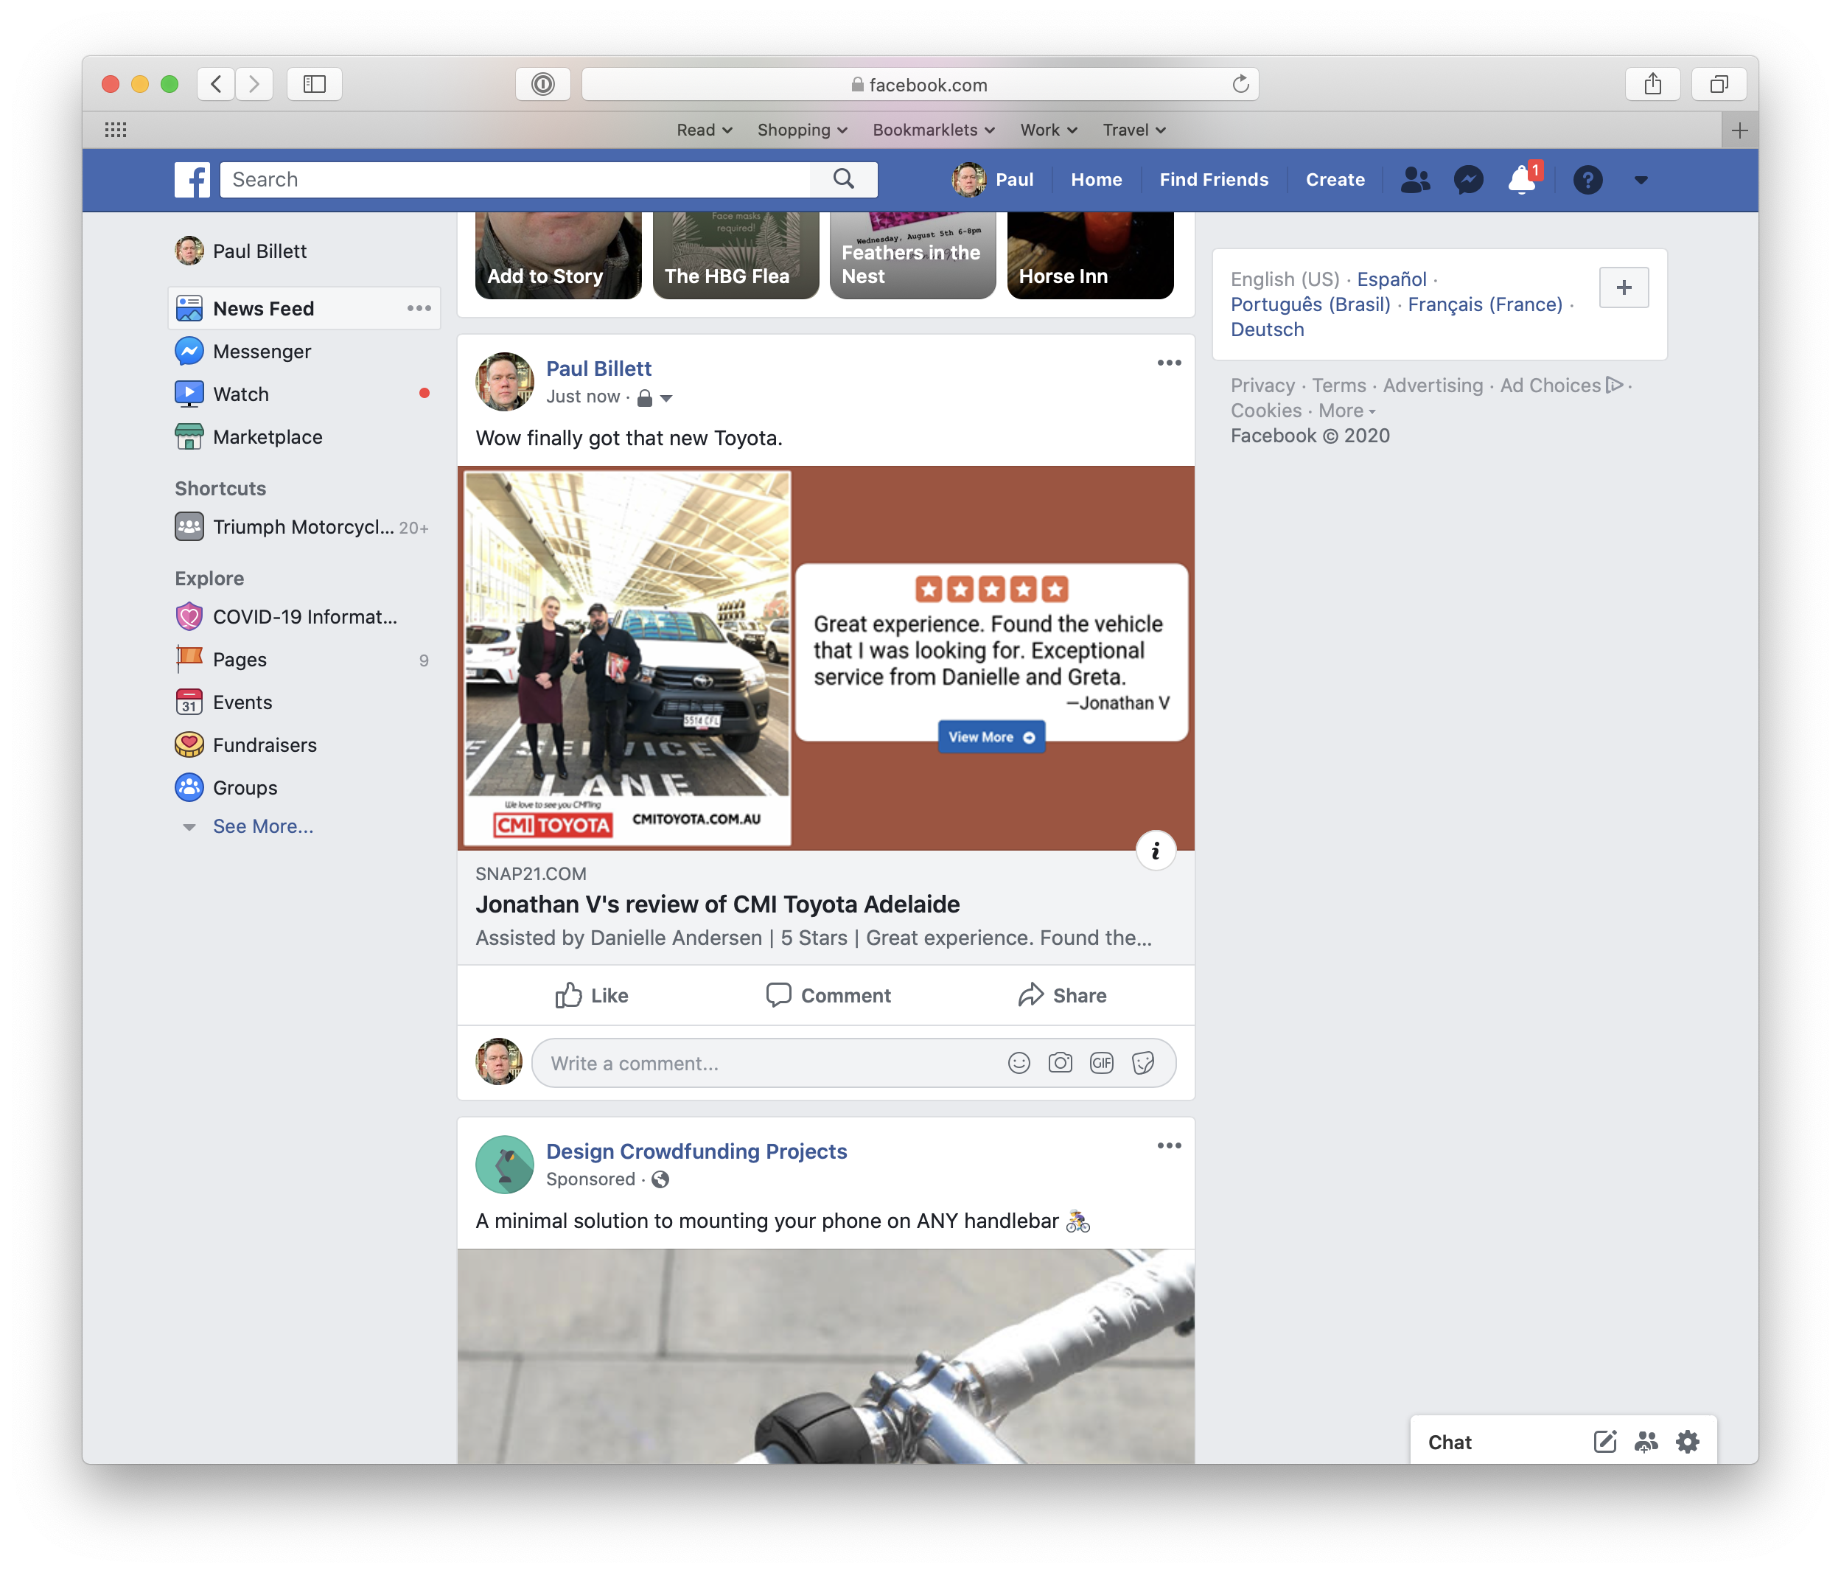Click Create in top bar
Screen dimensions: 1841x1573
coord(1335,180)
